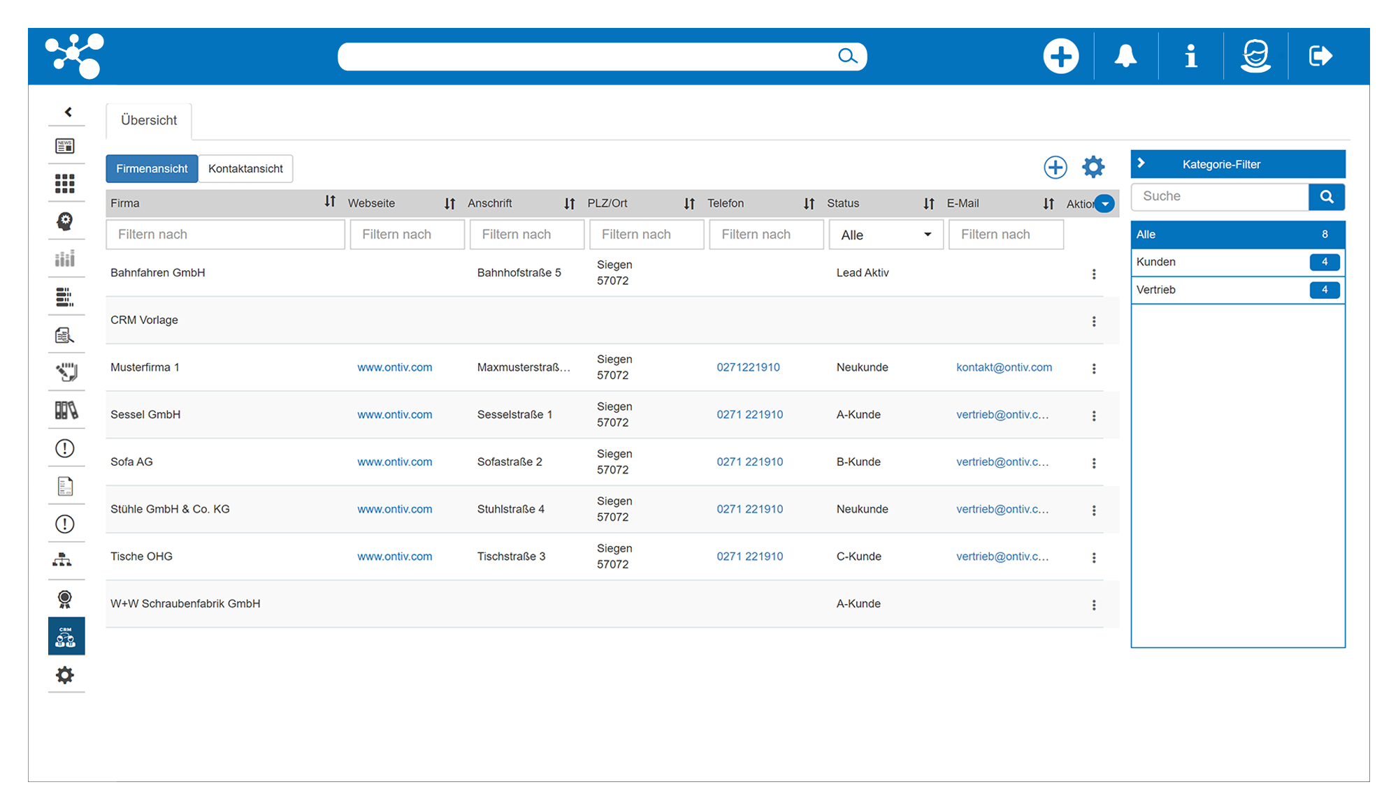Open actions menu for Sessel GmbH row
Viewport: 1398px width, 810px height.
(x=1094, y=416)
